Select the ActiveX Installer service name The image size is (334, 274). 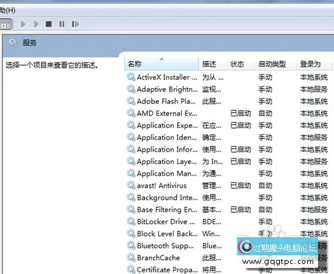coord(167,77)
